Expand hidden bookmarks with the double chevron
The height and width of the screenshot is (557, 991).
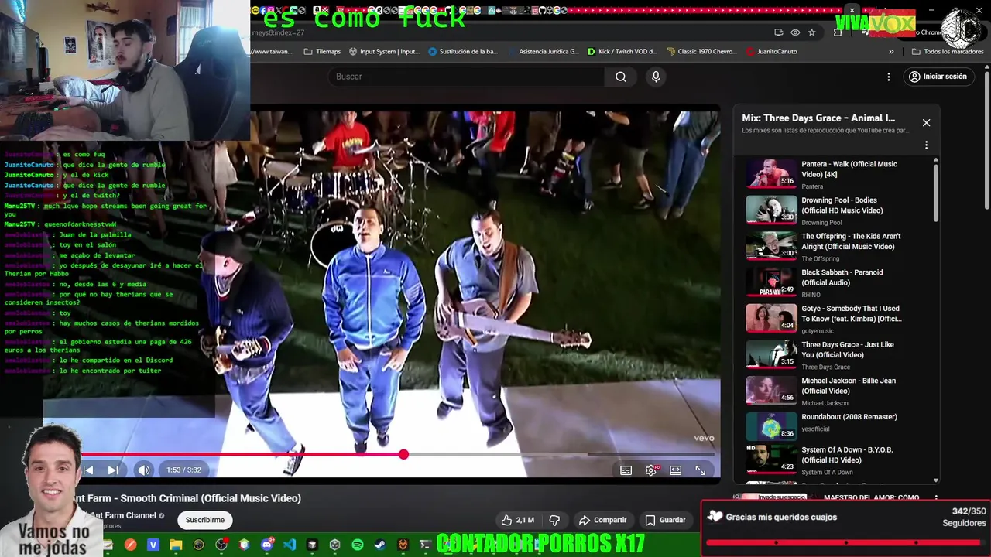click(891, 52)
